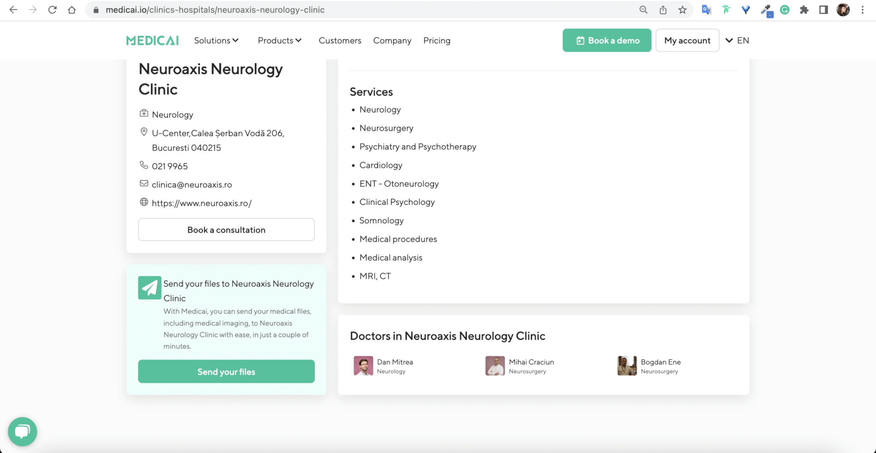This screenshot has width=876, height=453.
Task: Open the browser Extensions puzzle icon
Action: pos(804,10)
